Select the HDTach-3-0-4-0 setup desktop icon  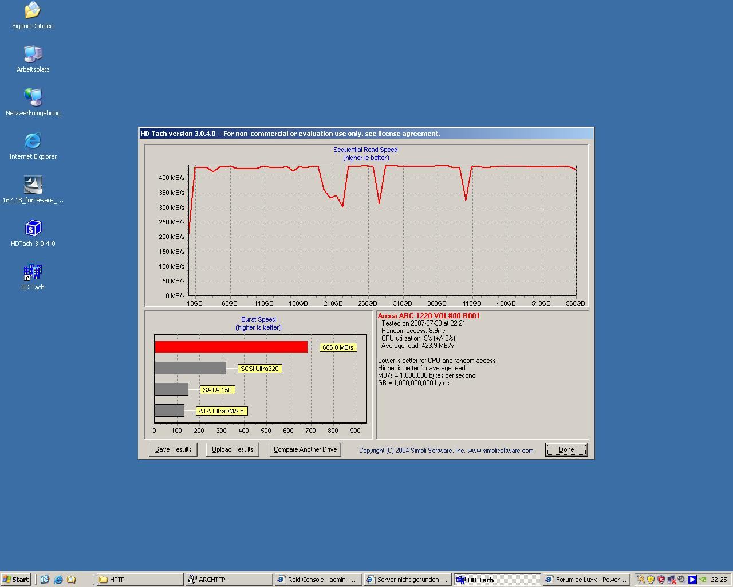pyautogui.click(x=33, y=233)
